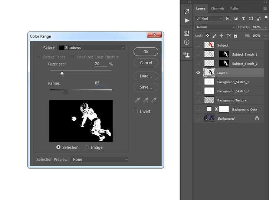
Task: Collapse panels with double-arrow at left
Action: pyautogui.click(x=189, y=2)
